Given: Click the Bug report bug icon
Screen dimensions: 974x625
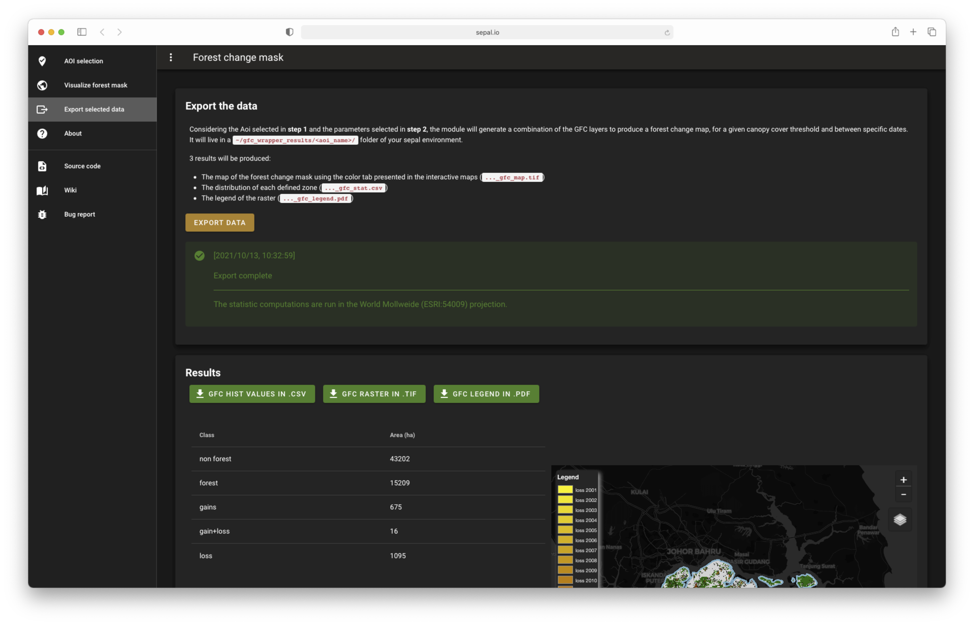Looking at the screenshot, I should (42, 214).
